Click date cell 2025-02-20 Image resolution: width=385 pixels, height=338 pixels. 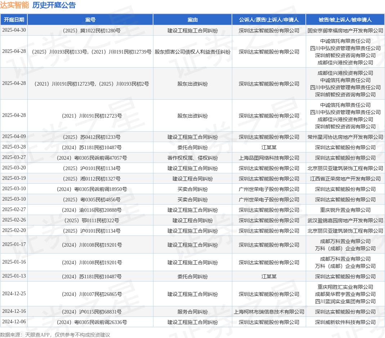pos(14,230)
